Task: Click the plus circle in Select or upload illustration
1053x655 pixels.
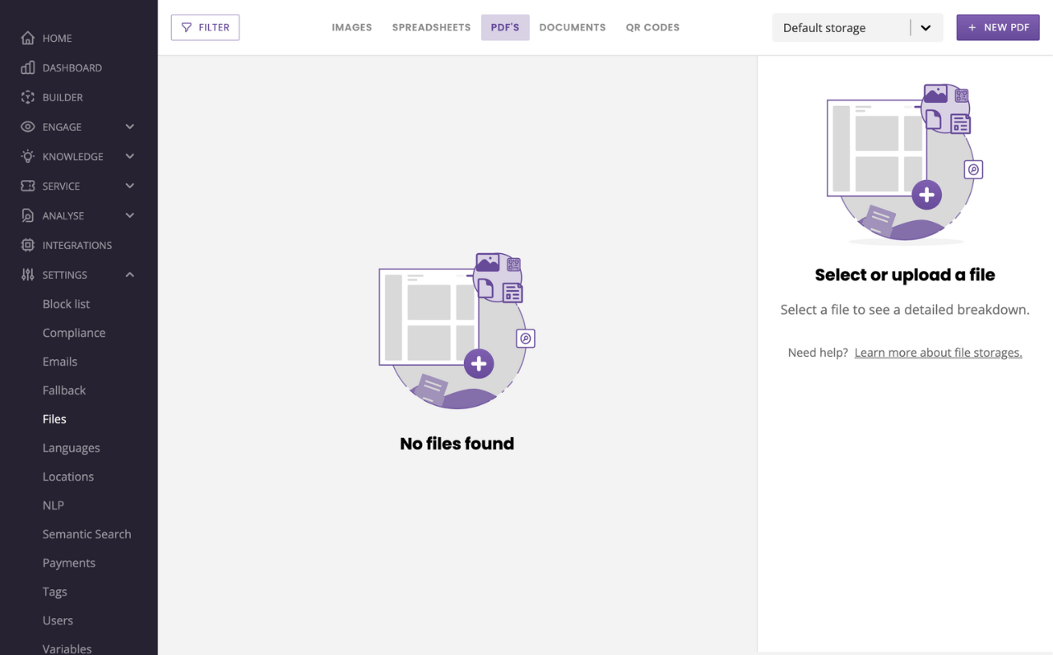Action: (x=927, y=195)
